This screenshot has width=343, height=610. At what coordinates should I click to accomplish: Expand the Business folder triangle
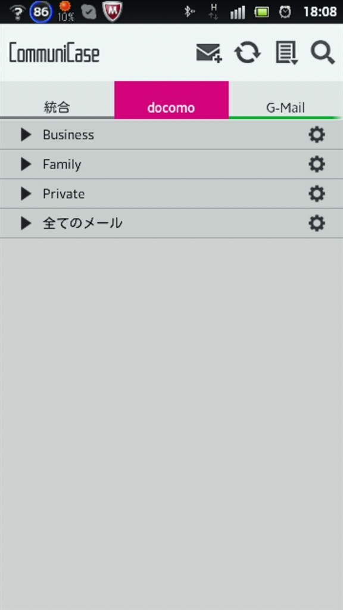pyautogui.click(x=26, y=135)
